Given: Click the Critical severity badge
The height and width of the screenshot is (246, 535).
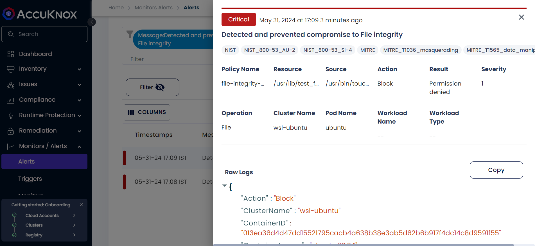Looking at the screenshot, I should click(238, 19).
